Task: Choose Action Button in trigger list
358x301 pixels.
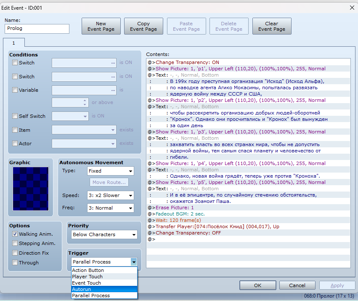Action: (x=104, y=270)
